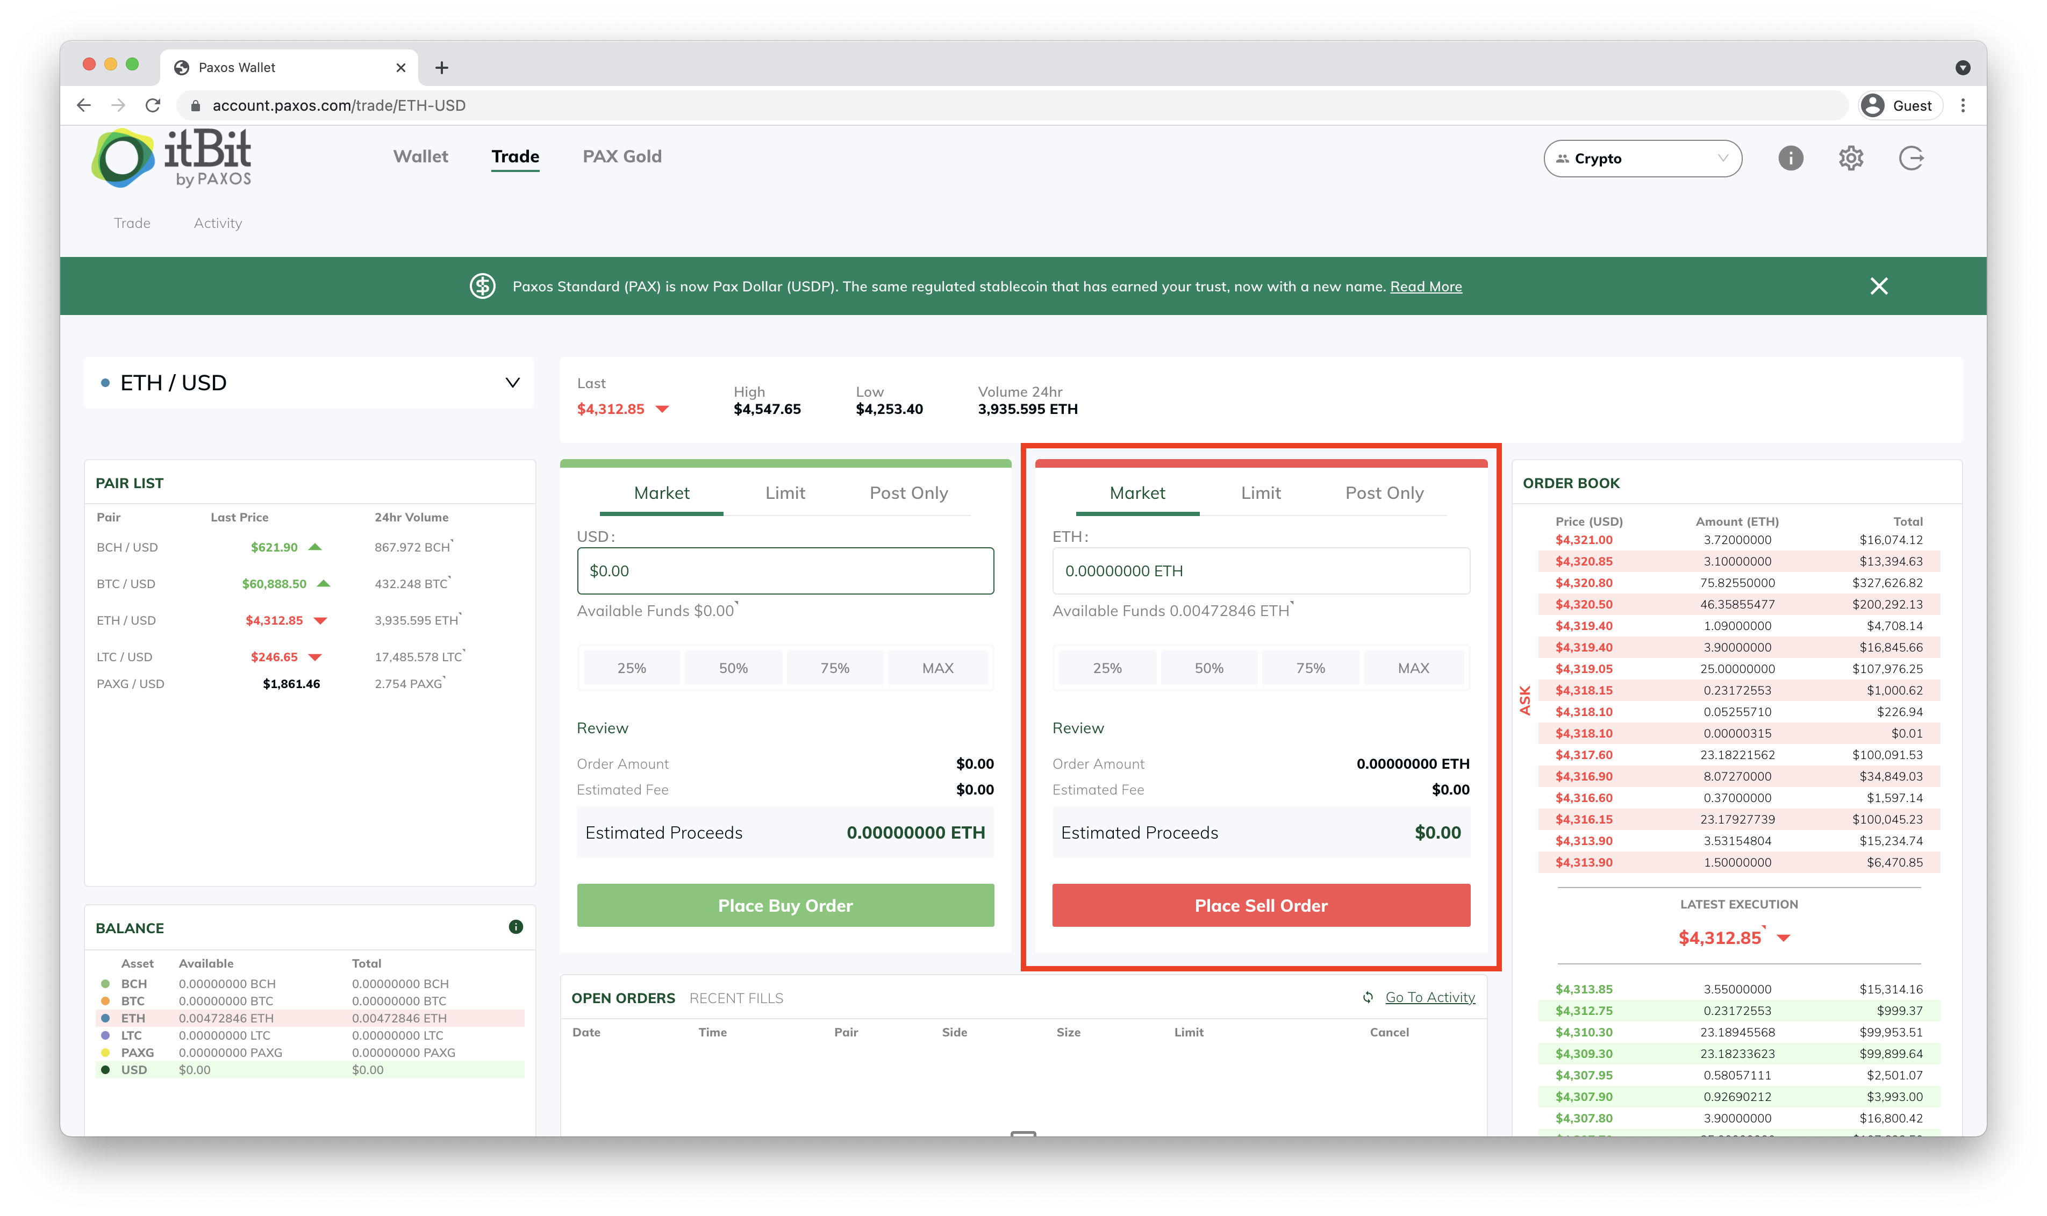This screenshot has width=2047, height=1216.
Task: Reload the page with the browser refresh button
Action: click(x=152, y=105)
